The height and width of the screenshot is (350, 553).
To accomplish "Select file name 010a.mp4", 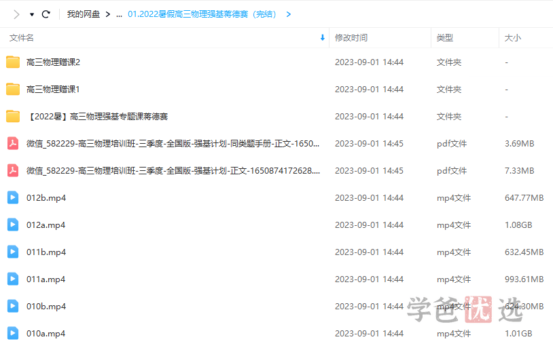I will coord(46,334).
